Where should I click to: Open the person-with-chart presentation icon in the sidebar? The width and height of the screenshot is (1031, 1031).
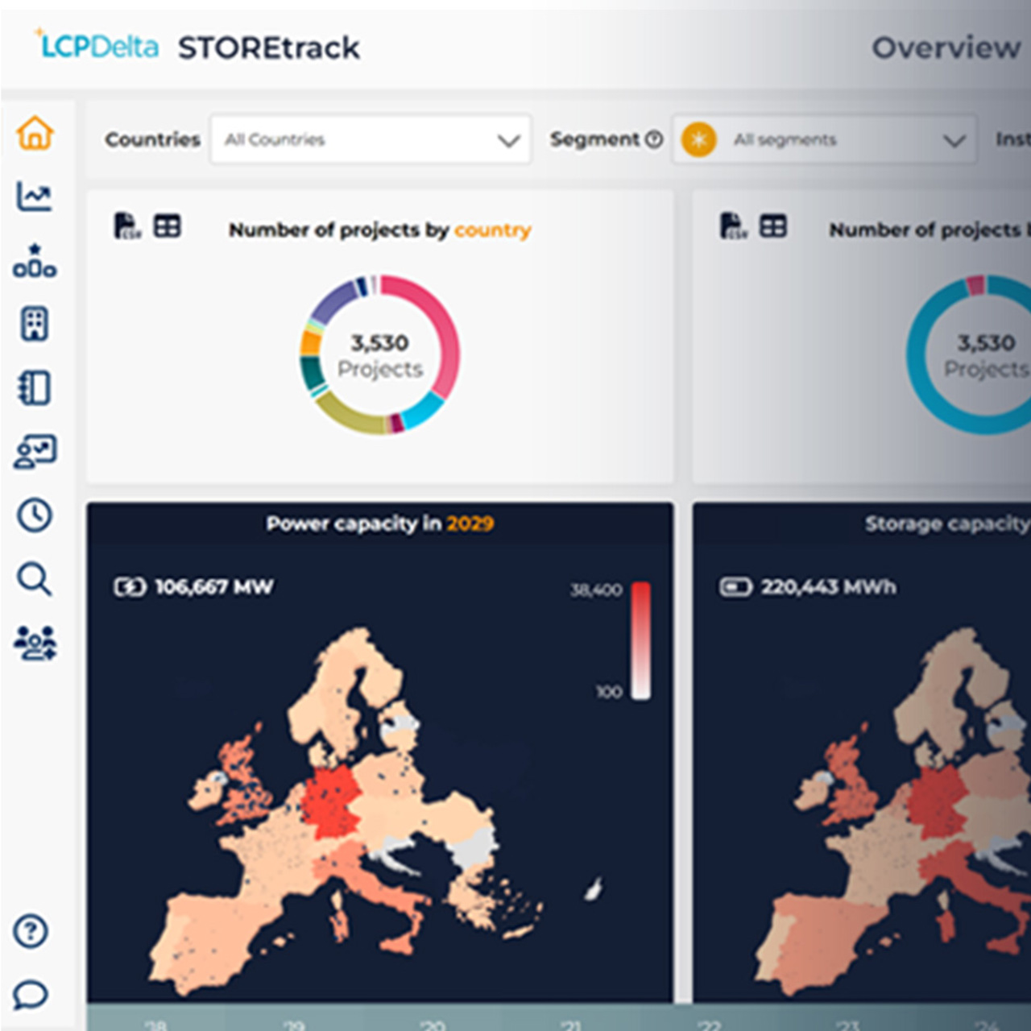(35, 452)
